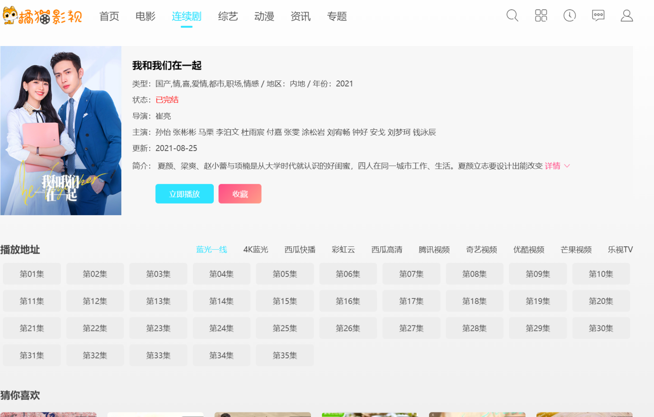Select 蓝光一线 source tab
Viewport: 654px width, 417px height.
pos(211,250)
